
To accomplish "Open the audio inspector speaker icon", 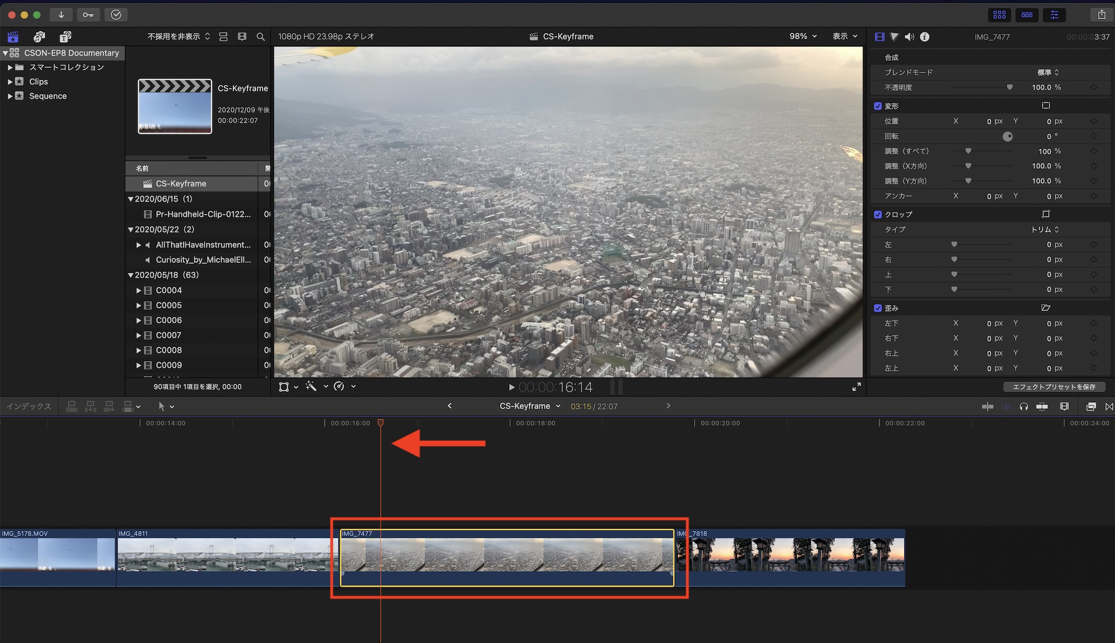I will [x=909, y=37].
